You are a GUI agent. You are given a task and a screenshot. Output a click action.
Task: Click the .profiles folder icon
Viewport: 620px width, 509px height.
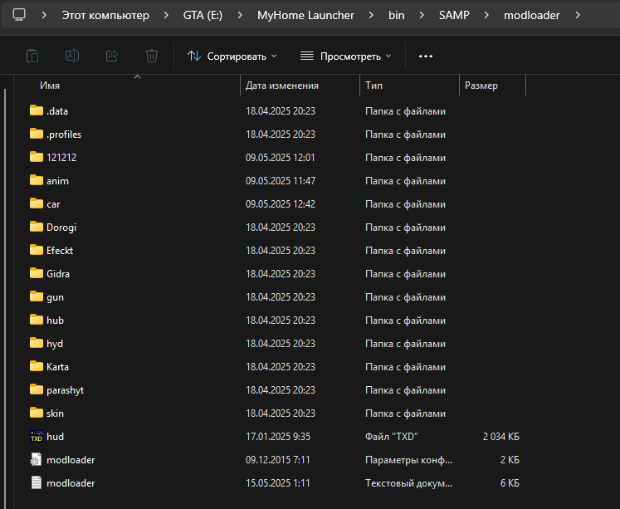[x=37, y=134]
